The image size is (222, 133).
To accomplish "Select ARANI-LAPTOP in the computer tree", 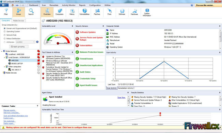I will 17,64.
